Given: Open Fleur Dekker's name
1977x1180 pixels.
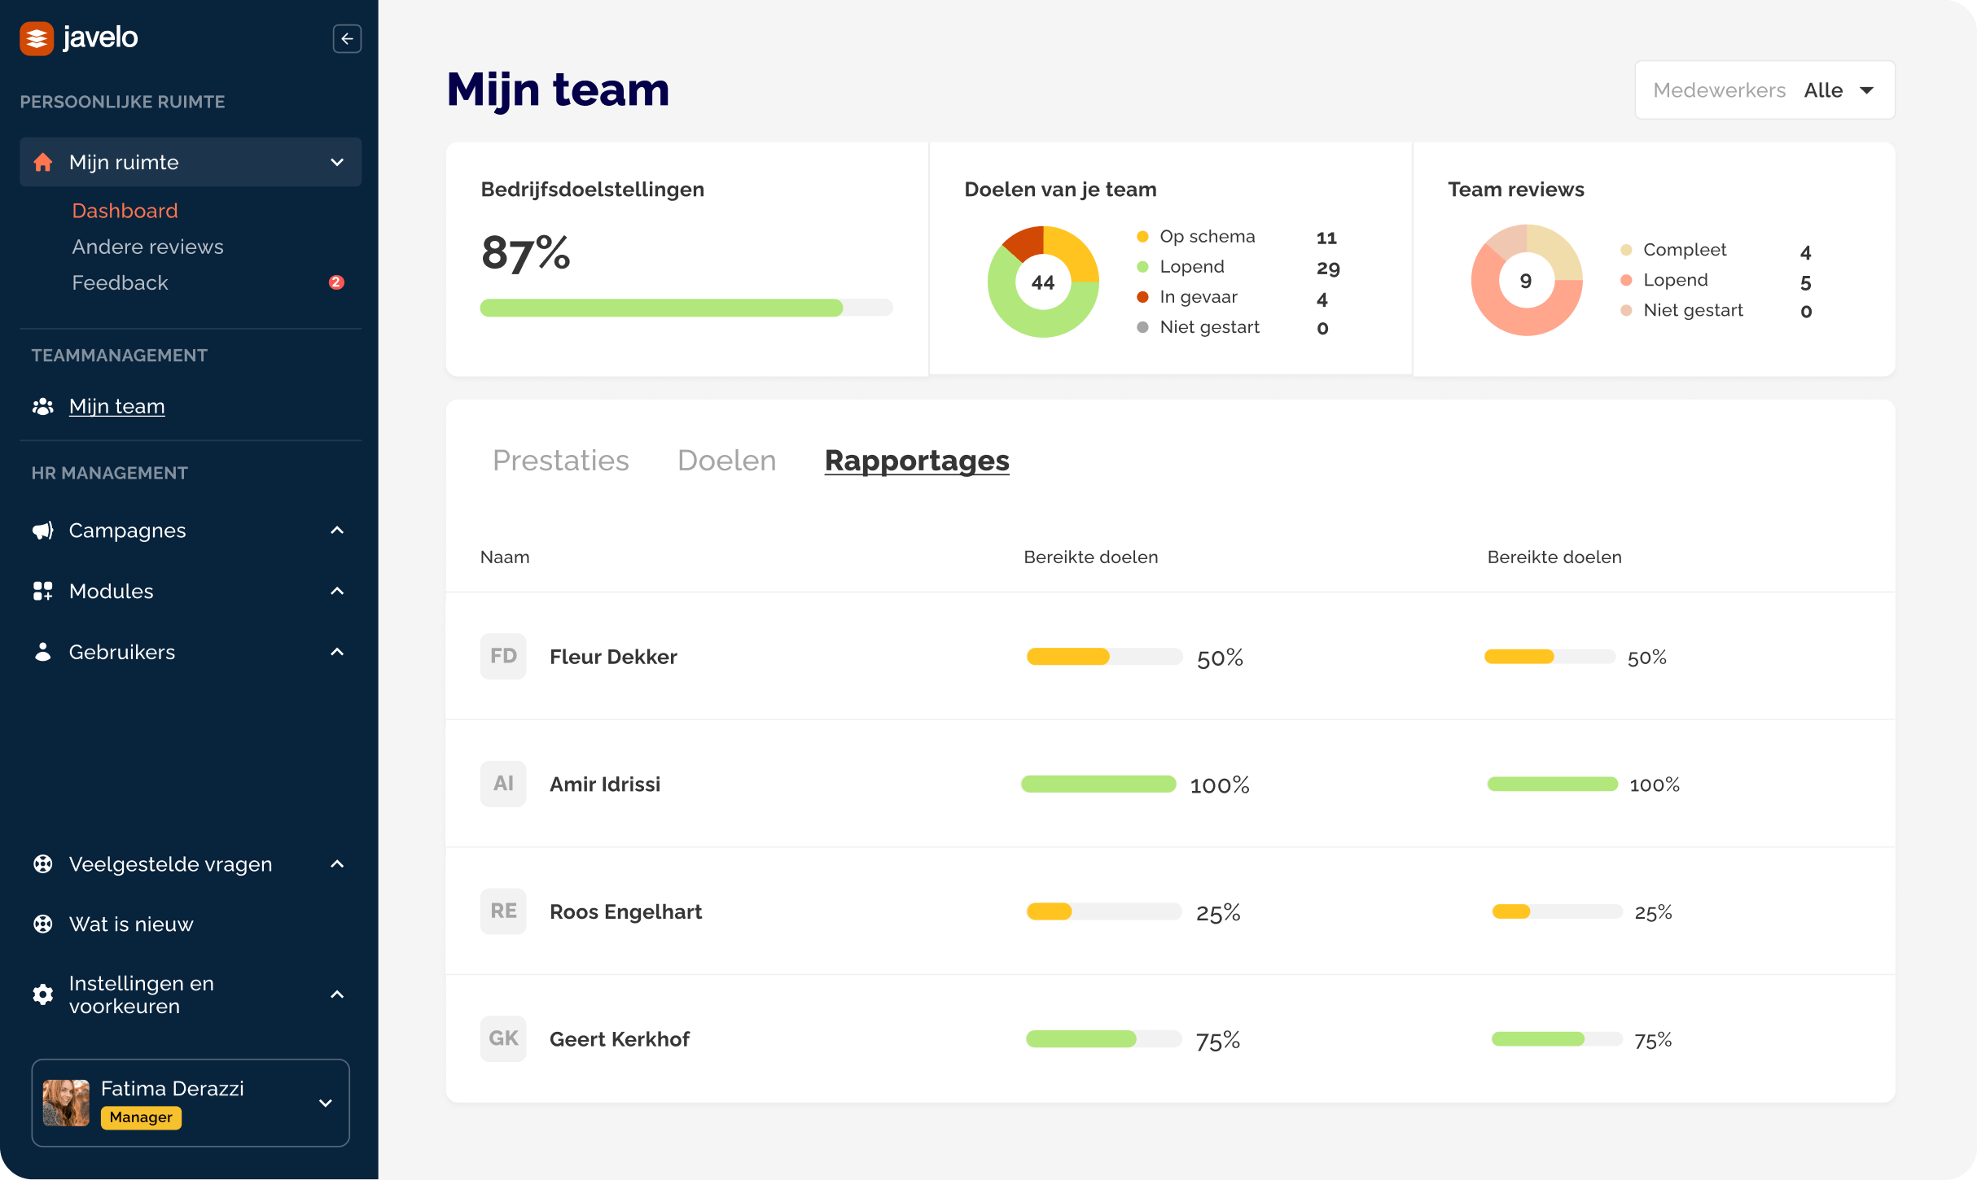Looking at the screenshot, I should click(x=613, y=657).
